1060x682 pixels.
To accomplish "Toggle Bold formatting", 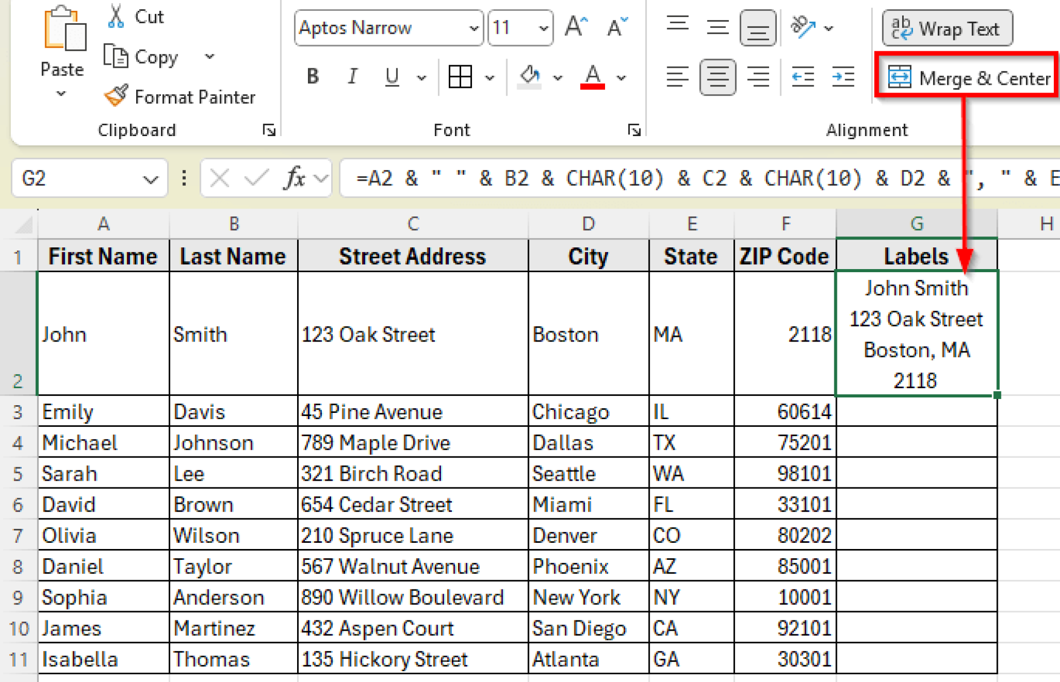I will click(313, 77).
